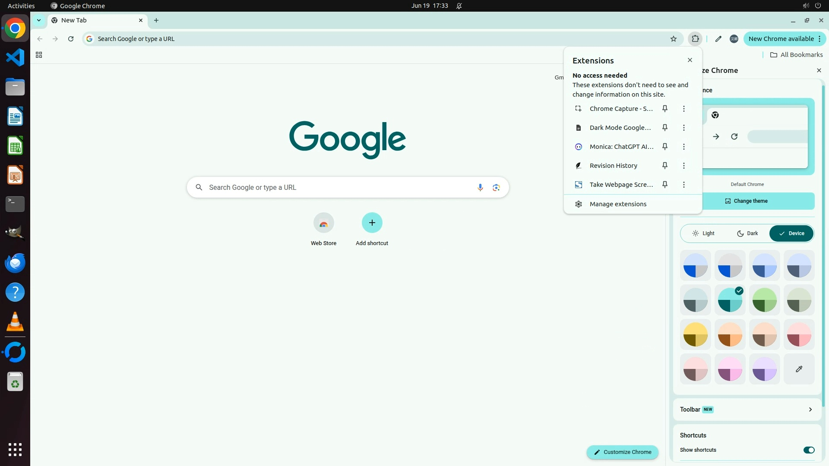Open the tab search dropdown arrow

[x=39, y=20]
